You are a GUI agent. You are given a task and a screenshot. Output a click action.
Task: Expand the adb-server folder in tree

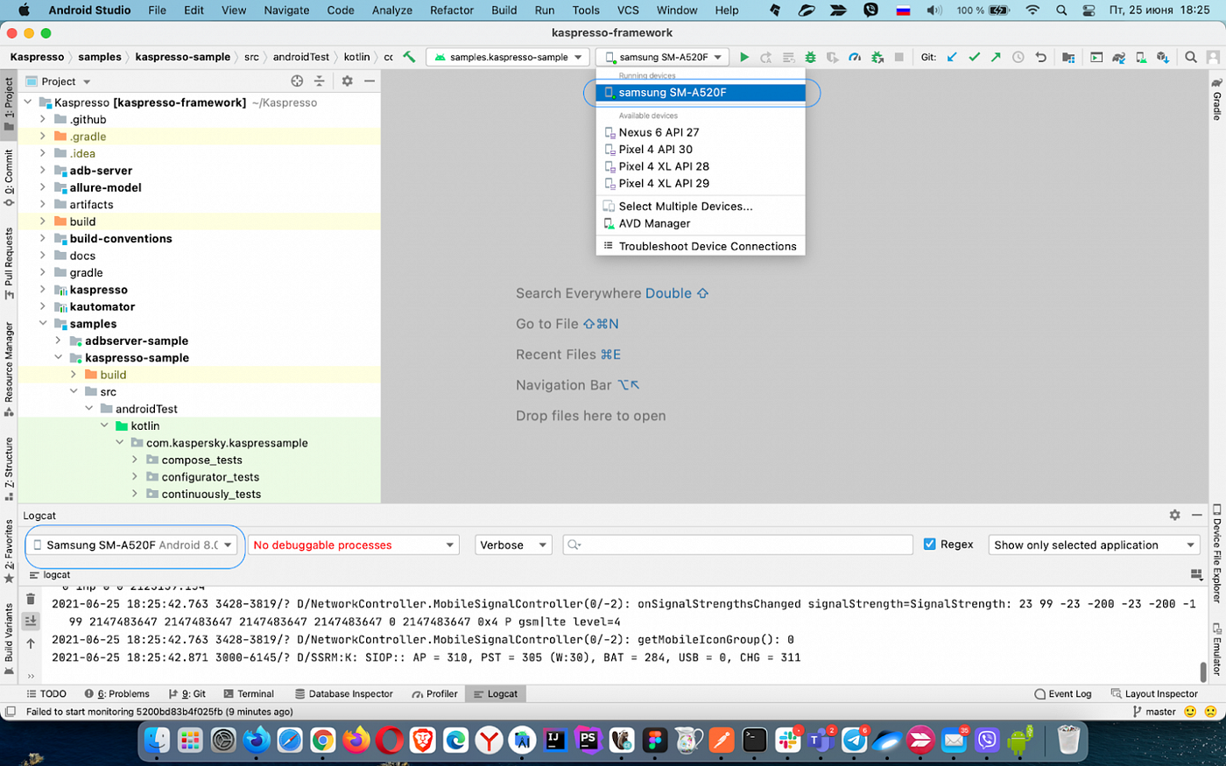tap(43, 171)
